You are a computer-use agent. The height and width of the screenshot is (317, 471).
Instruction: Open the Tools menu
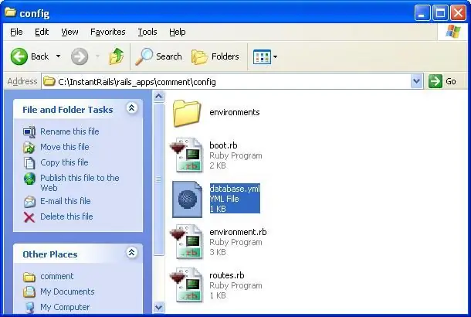(x=147, y=32)
